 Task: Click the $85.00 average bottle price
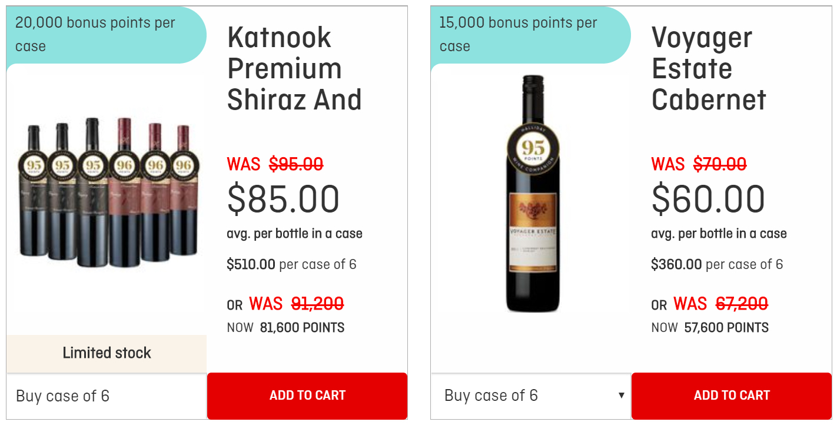283,199
